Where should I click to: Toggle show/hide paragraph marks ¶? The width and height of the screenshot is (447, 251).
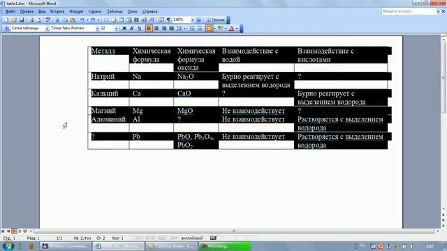pos(168,20)
